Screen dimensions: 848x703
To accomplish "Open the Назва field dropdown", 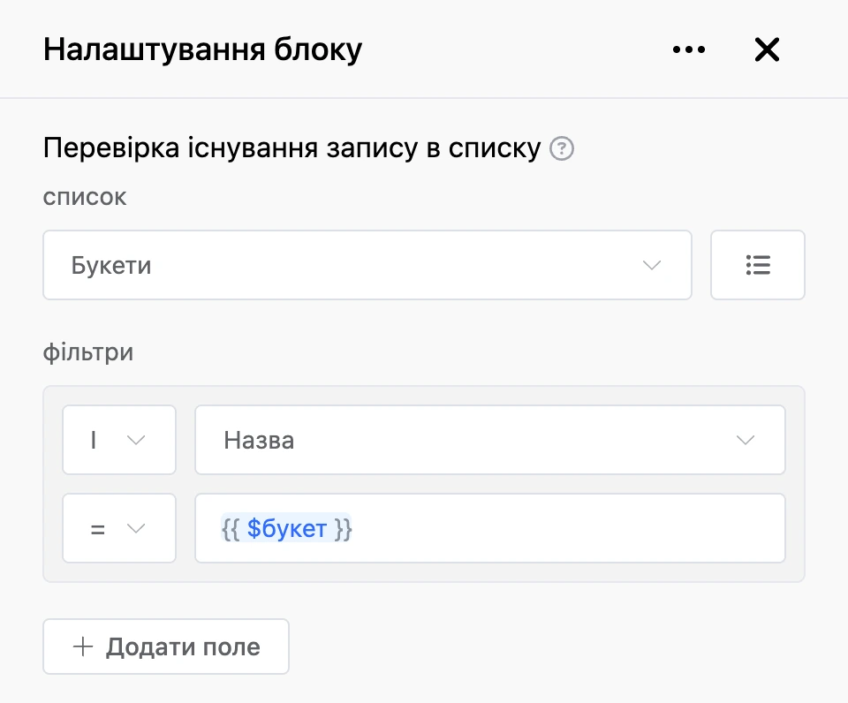I will [x=490, y=440].
